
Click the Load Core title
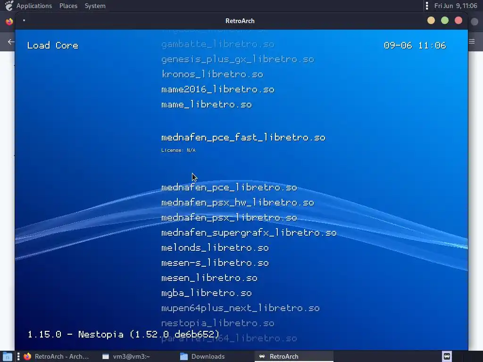point(53,45)
